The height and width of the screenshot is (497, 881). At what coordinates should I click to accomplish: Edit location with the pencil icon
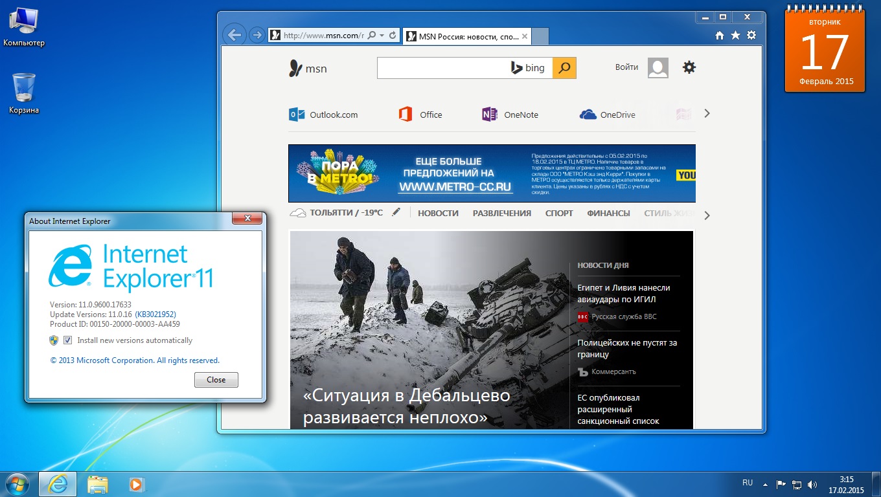(396, 212)
